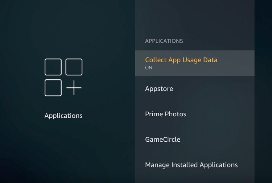Select the GameCircle menu item
Screen dimensions: 272x183
click(195, 140)
